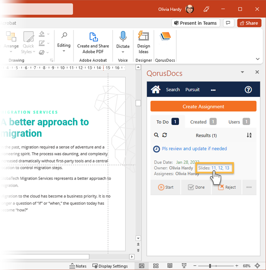Switch to Normal view
The width and height of the screenshot is (266, 270).
[142, 266]
